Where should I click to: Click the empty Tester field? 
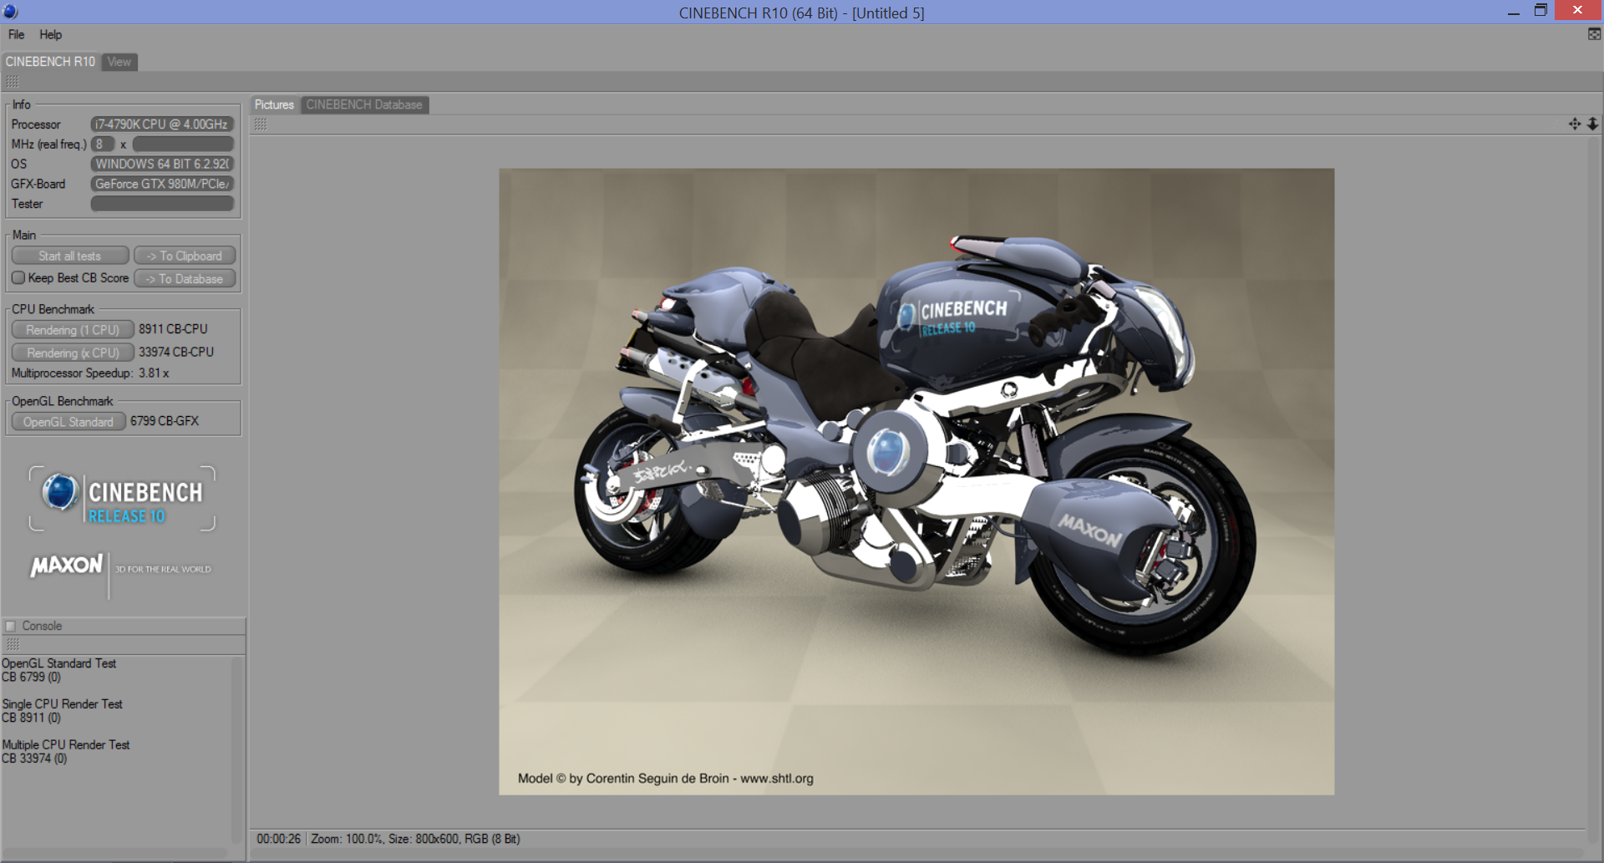point(162,204)
